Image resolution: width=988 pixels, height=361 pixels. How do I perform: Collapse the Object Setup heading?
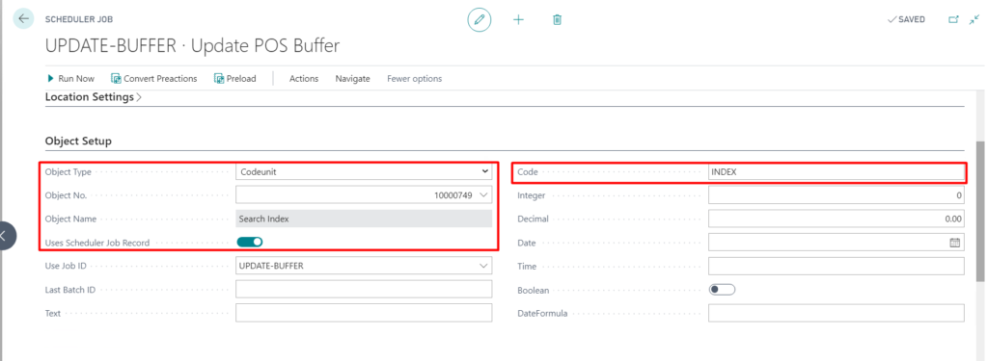tap(78, 141)
